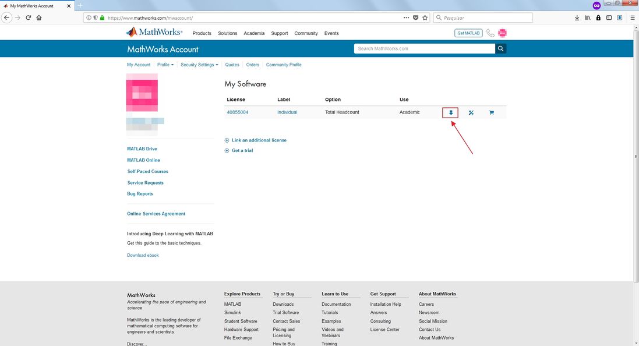The height and width of the screenshot is (346, 639).
Task: Bookmark this page with the star icon
Action: tap(425, 17)
